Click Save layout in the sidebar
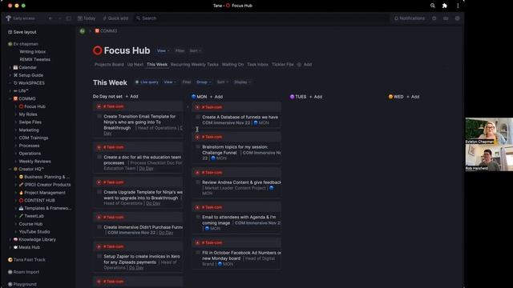The image size is (513, 288). 22,32
